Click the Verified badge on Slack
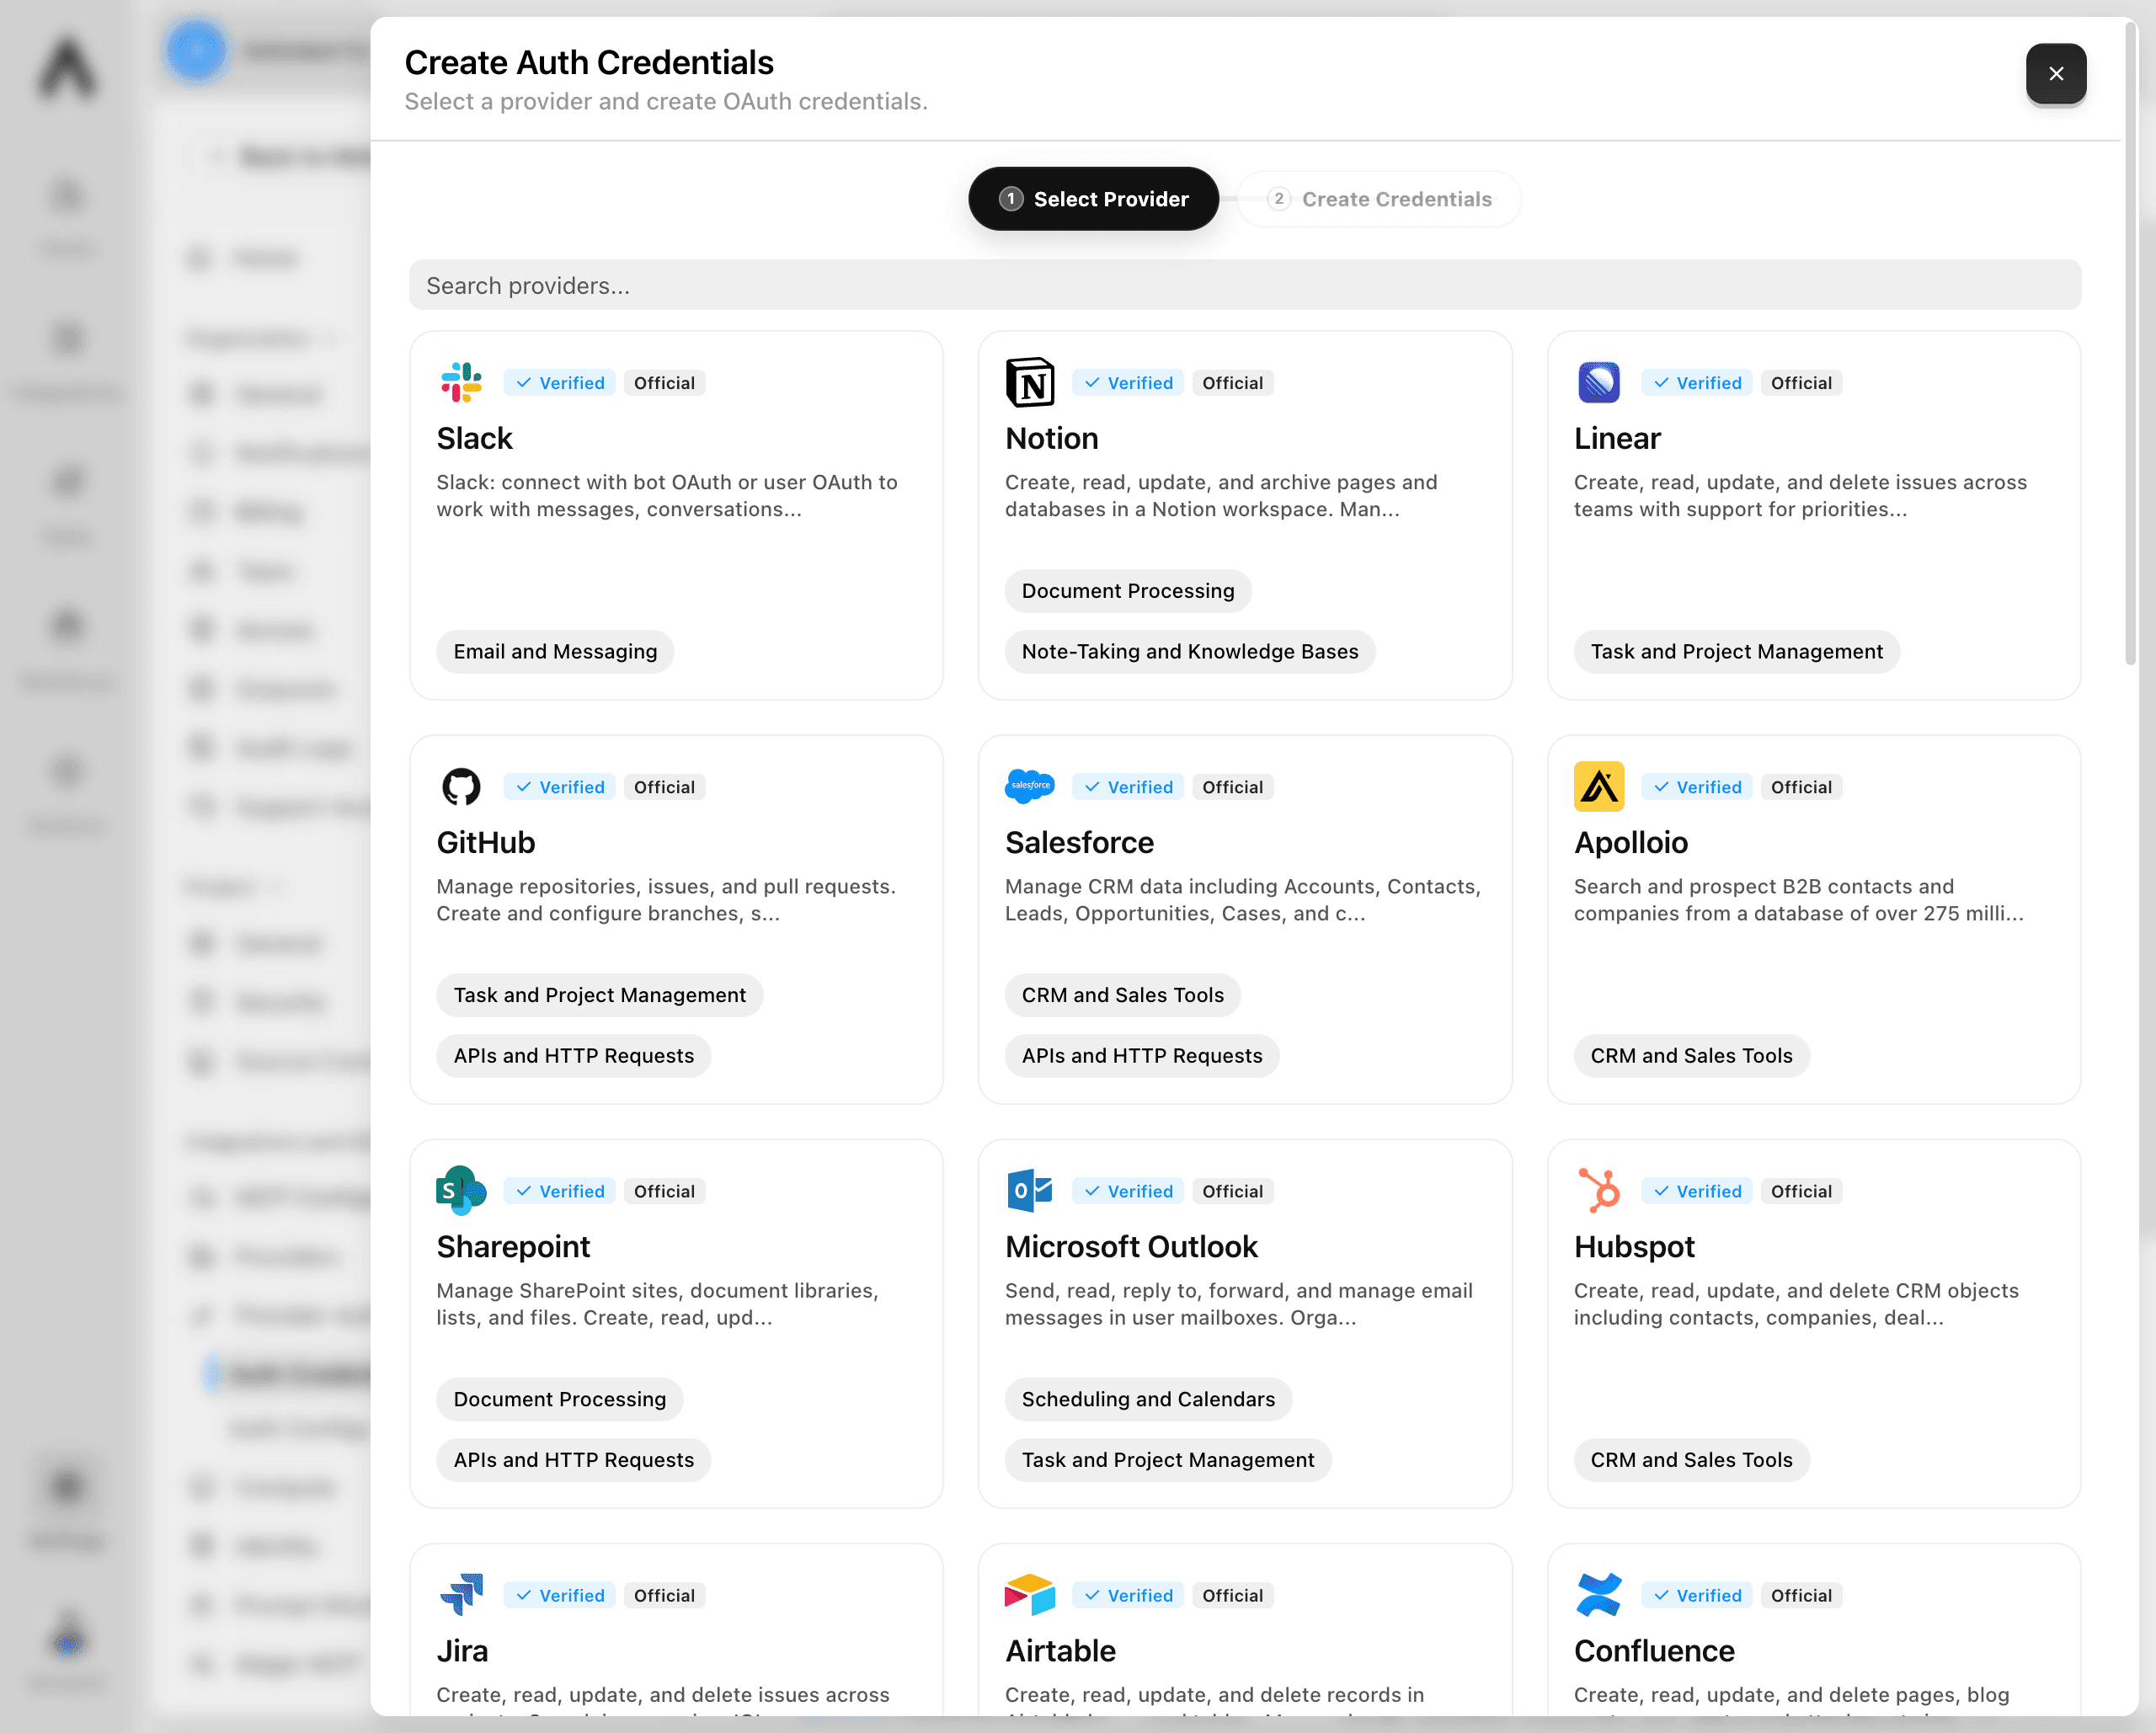 pos(560,382)
